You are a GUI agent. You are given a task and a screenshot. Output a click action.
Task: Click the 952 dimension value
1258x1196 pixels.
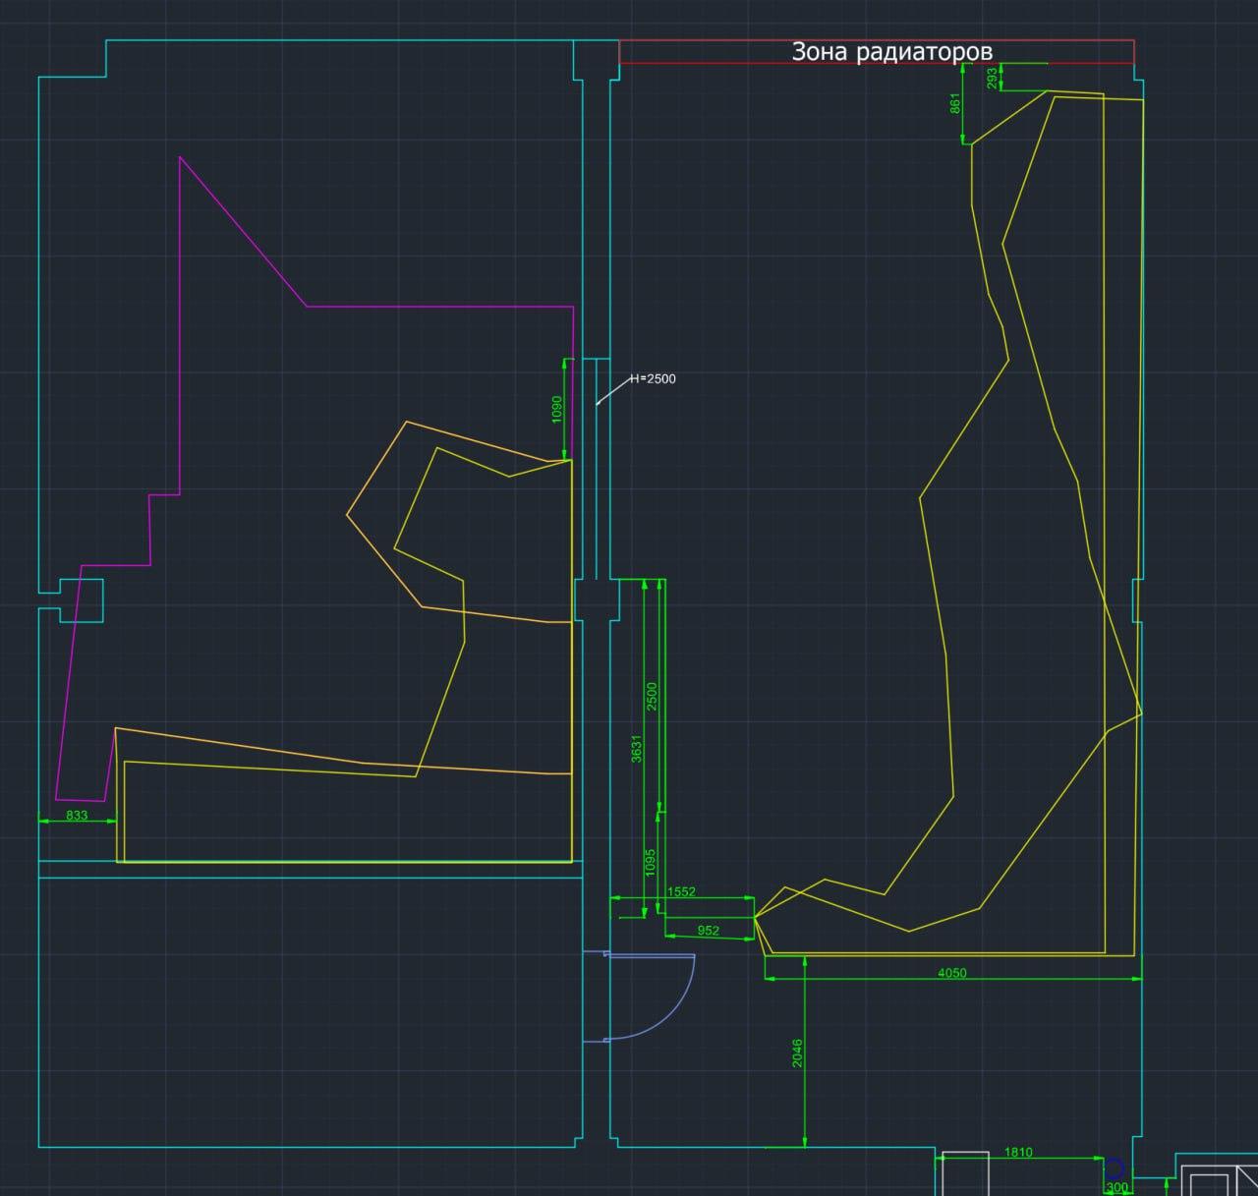pos(708,930)
